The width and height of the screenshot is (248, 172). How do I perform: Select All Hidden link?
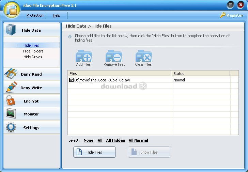[x=115, y=140]
